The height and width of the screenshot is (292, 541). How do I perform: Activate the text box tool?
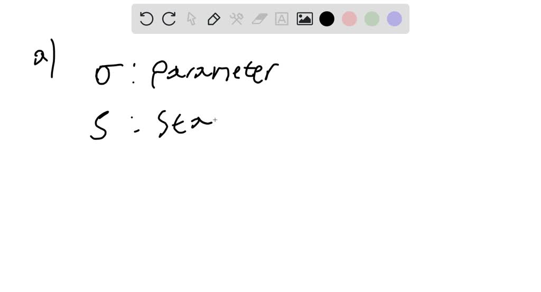pos(282,19)
